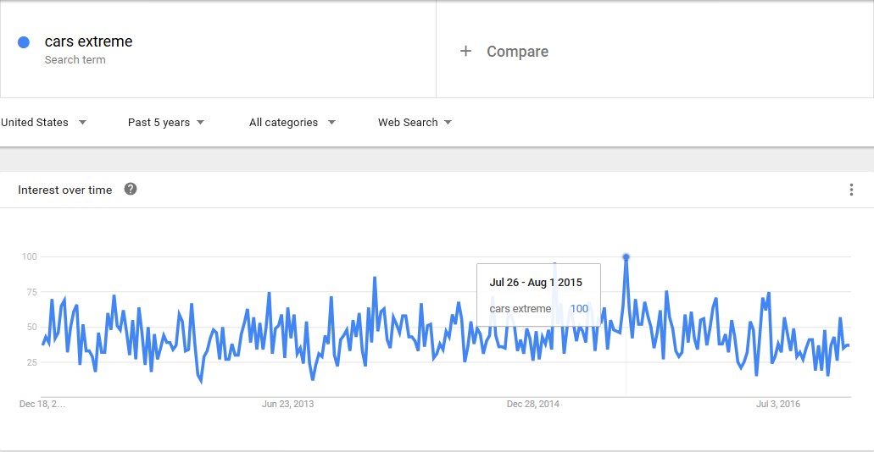Click the Compare button to add term
This screenshot has width=874, height=452.
[x=517, y=52]
